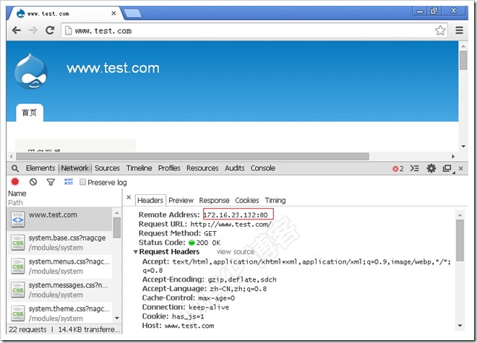This screenshot has height=343, width=477.
Task: Open a new browser tab
Action: tap(132, 14)
